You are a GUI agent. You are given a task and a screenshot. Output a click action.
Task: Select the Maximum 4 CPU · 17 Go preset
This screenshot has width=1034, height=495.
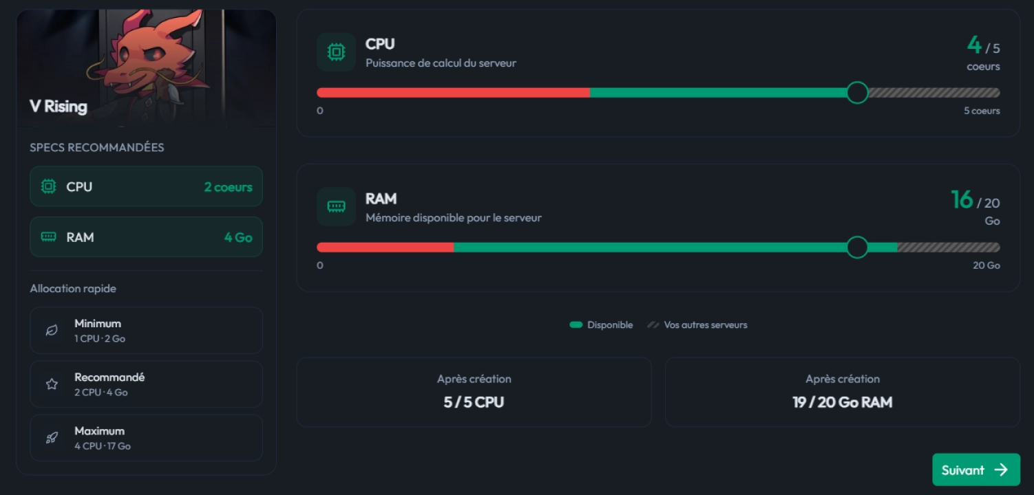[x=146, y=438]
